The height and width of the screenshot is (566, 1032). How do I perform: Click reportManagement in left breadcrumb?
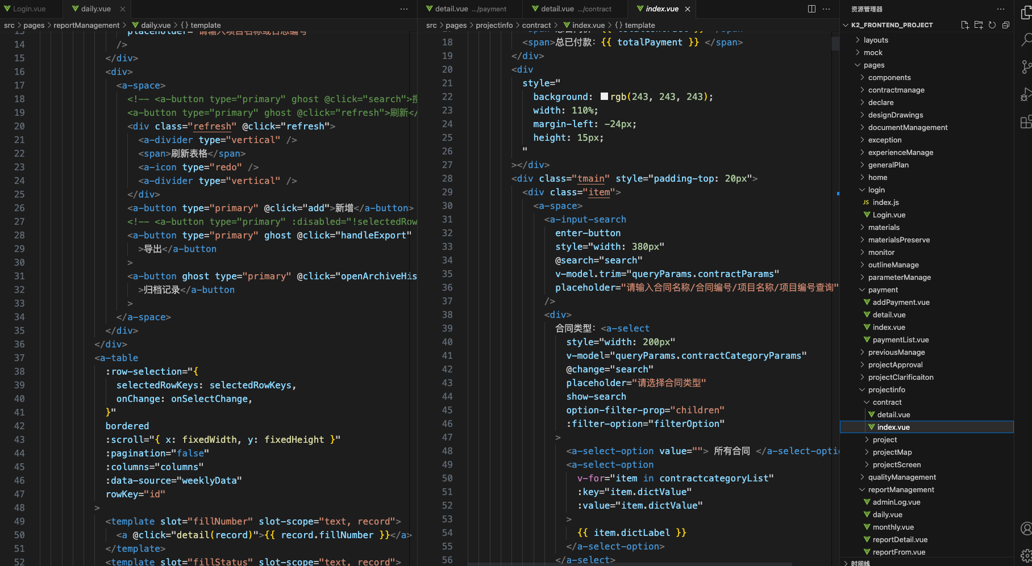(86, 25)
